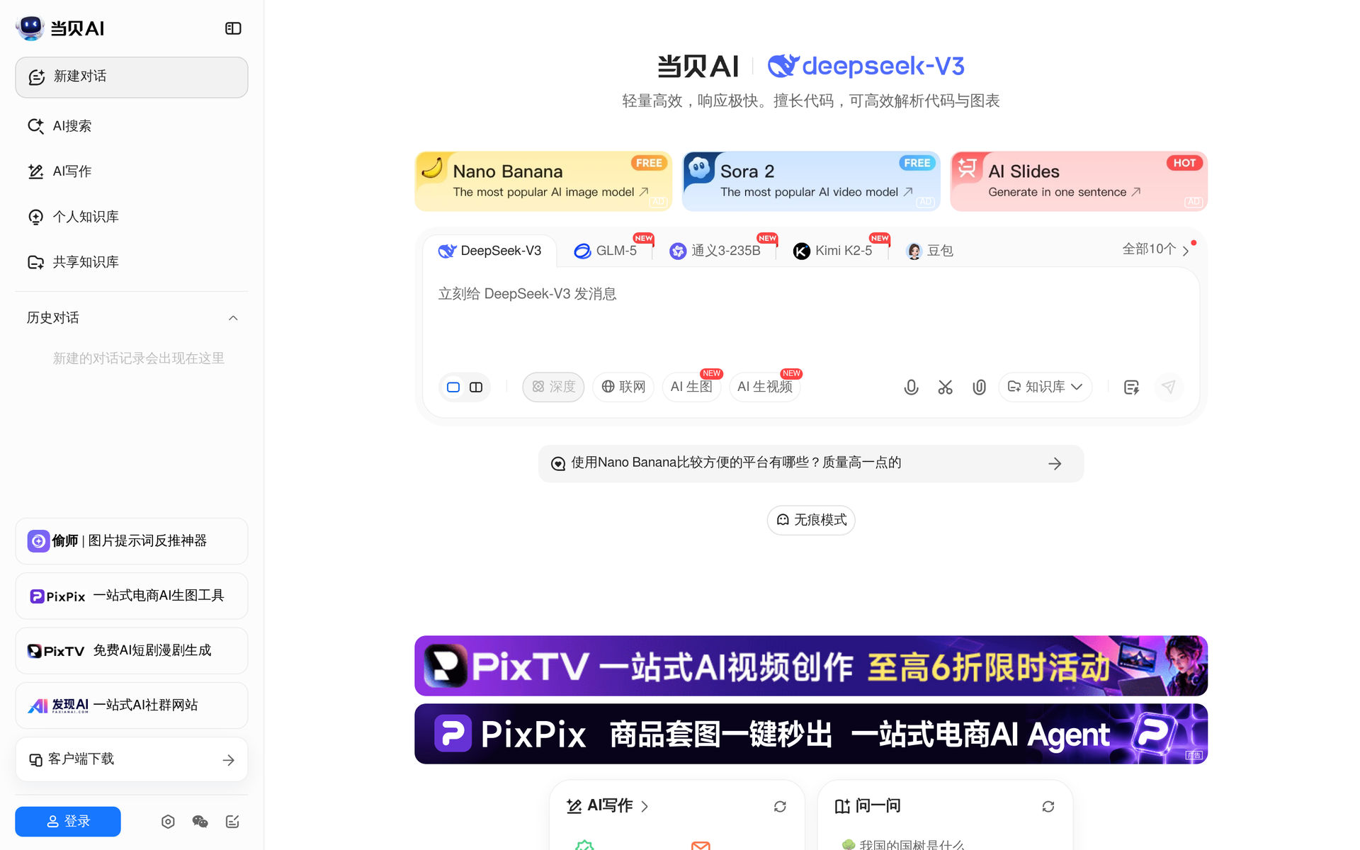Open AI写作 in the sidebar
1360x850 pixels.
(132, 171)
